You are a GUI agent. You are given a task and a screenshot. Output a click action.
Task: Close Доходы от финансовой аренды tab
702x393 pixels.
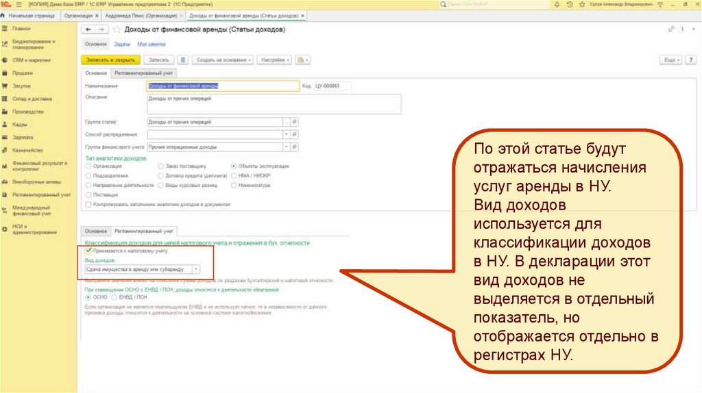point(302,16)
